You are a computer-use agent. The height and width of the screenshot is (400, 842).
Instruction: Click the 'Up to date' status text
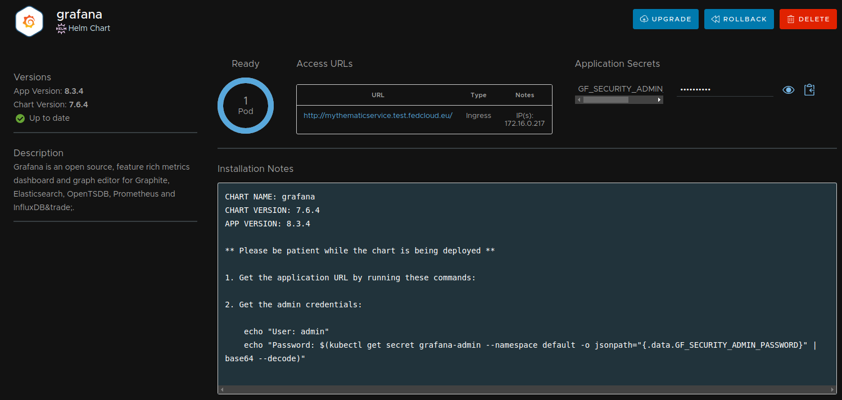tap(49, 119)
